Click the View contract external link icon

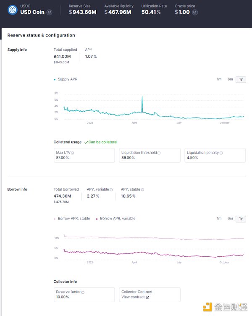[x=147, y=297]
